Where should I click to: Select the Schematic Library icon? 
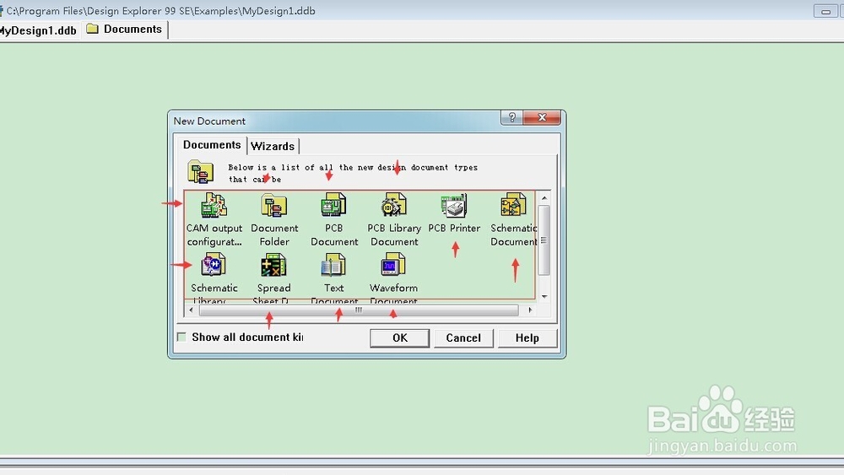pyautogui.click(x=214, y=266)
